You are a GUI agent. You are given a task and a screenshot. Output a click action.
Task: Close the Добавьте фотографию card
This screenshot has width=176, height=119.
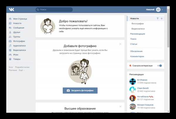tap(121, 44)
